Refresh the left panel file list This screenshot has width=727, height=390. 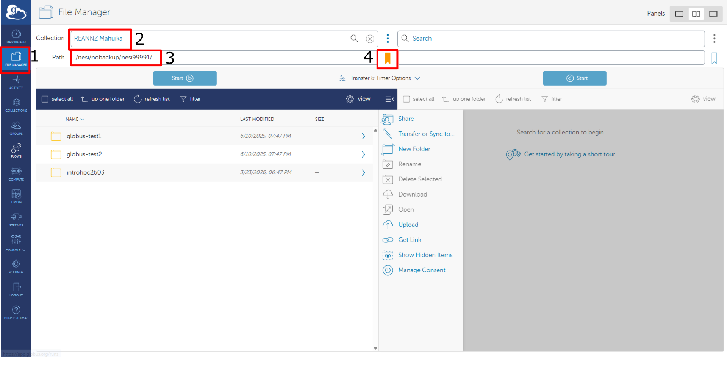(152, 99)
